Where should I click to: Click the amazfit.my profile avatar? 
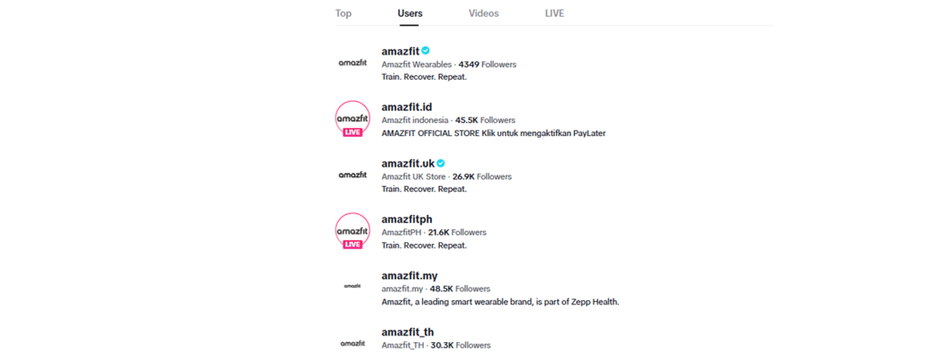coord(353,287)
